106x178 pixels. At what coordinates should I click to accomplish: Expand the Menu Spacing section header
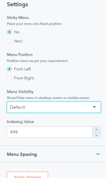(53, 154)
